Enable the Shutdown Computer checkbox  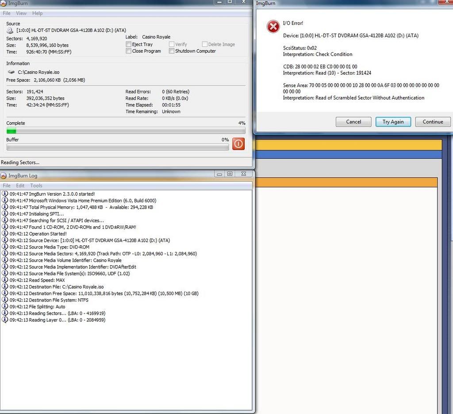[172, 51]
